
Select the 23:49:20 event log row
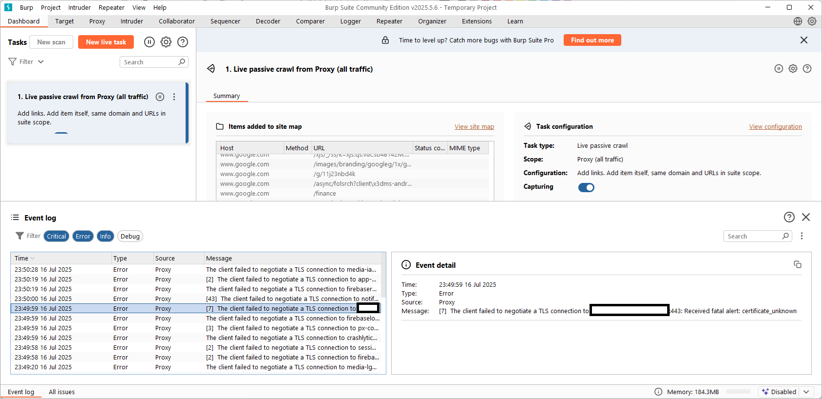[x=196, y=367]
